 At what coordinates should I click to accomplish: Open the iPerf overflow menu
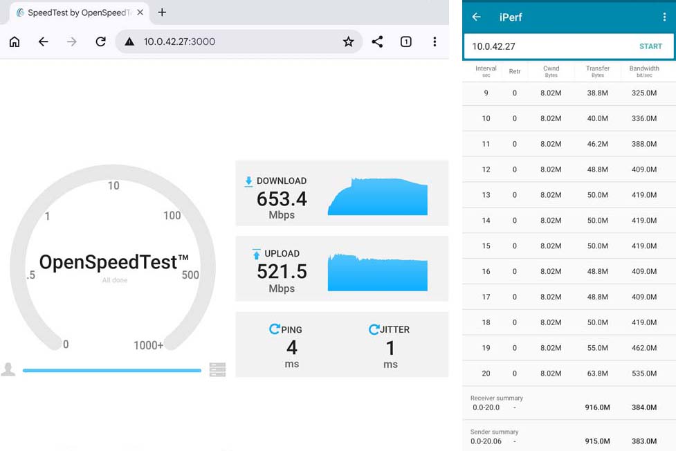[664, 17]
